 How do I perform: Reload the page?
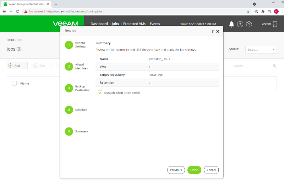coord(17,11)
